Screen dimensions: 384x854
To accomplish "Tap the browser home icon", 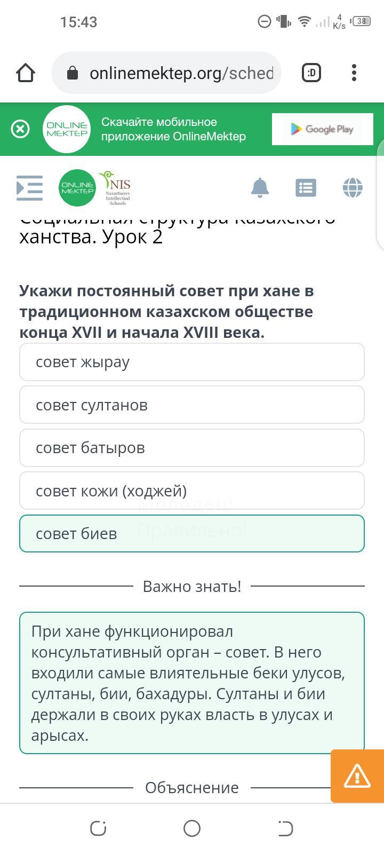I will [26, 73].
